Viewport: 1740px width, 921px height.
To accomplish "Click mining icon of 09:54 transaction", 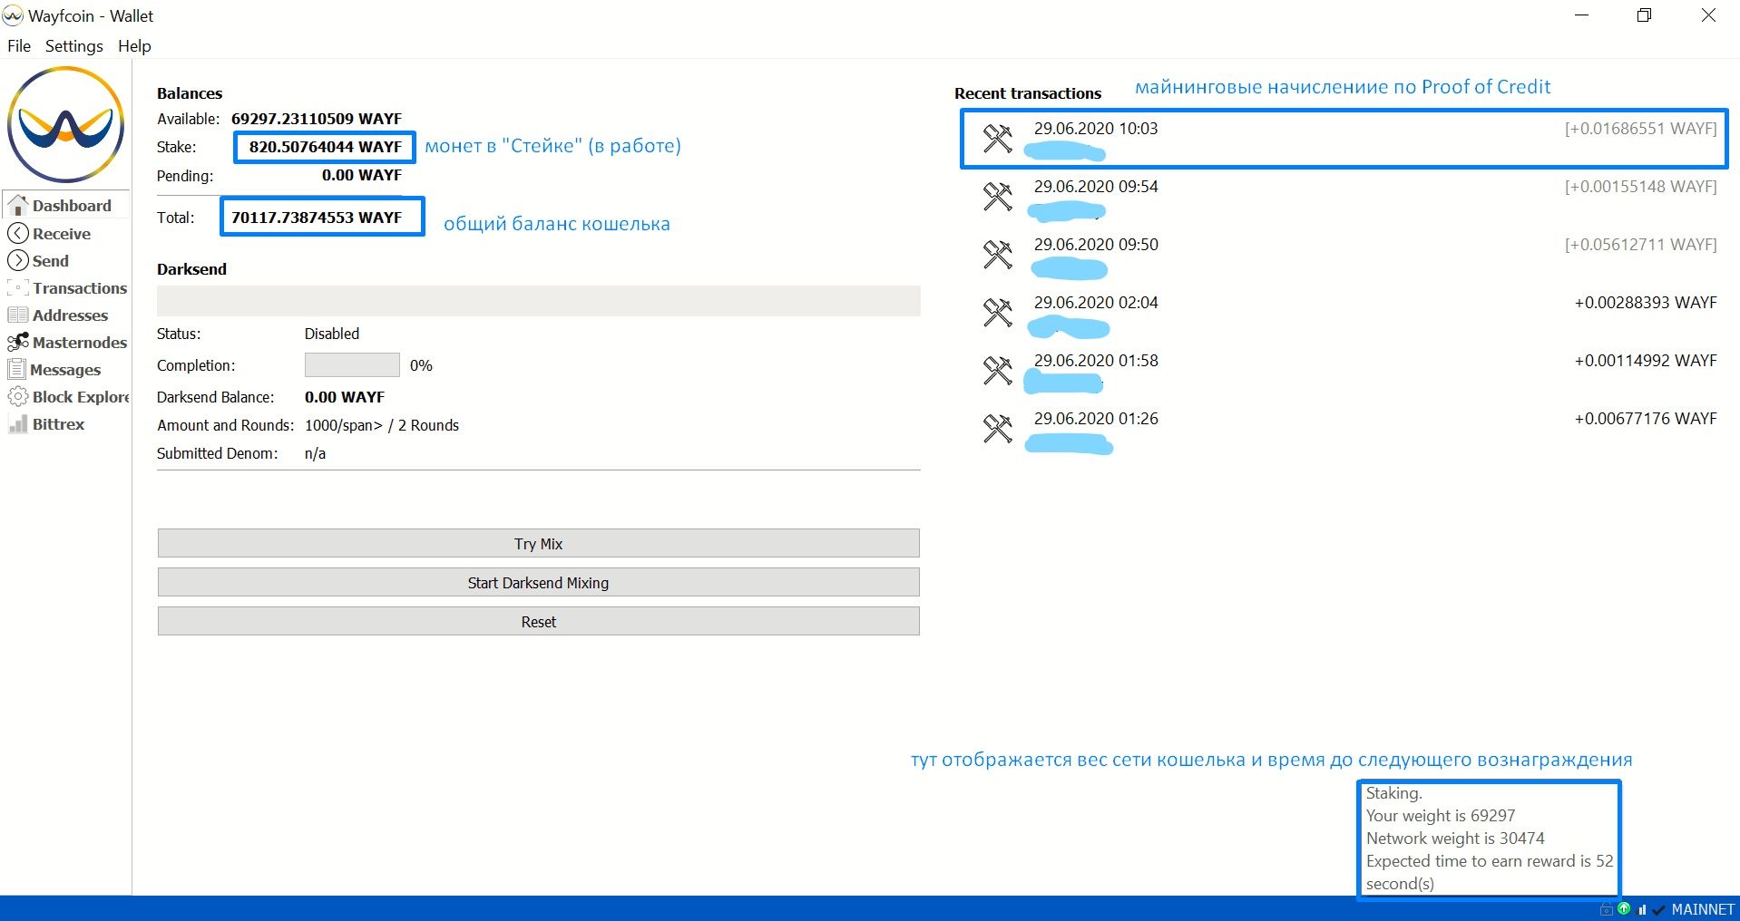I will [997, 196].
